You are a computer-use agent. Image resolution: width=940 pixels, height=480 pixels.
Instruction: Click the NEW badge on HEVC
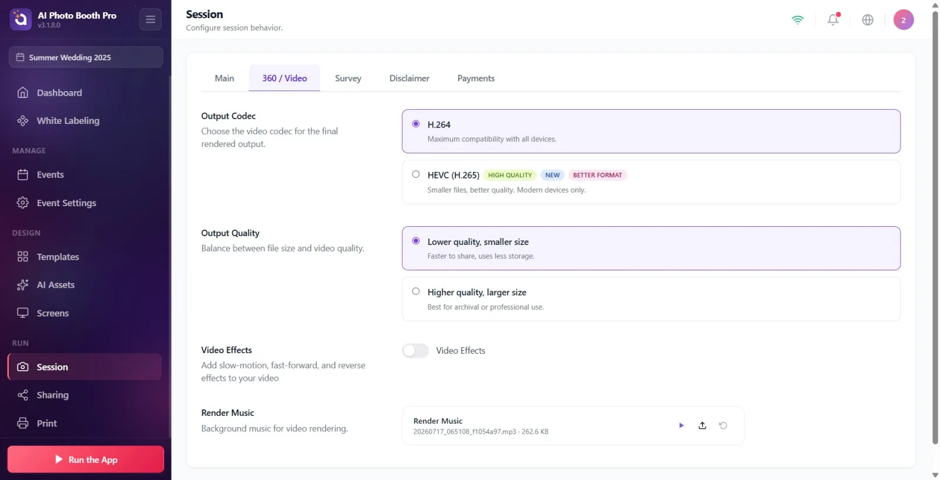[x=552, y=175]
